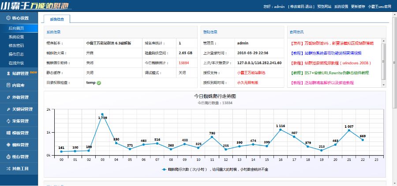Expand the 关键词管理 menu section
The height and width of the screenshot is (186, 397).
(19, 109)
